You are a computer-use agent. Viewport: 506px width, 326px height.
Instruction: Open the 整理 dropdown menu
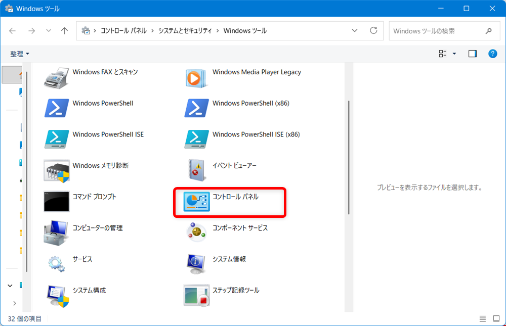pyautogui.click(x=19, y=53)
